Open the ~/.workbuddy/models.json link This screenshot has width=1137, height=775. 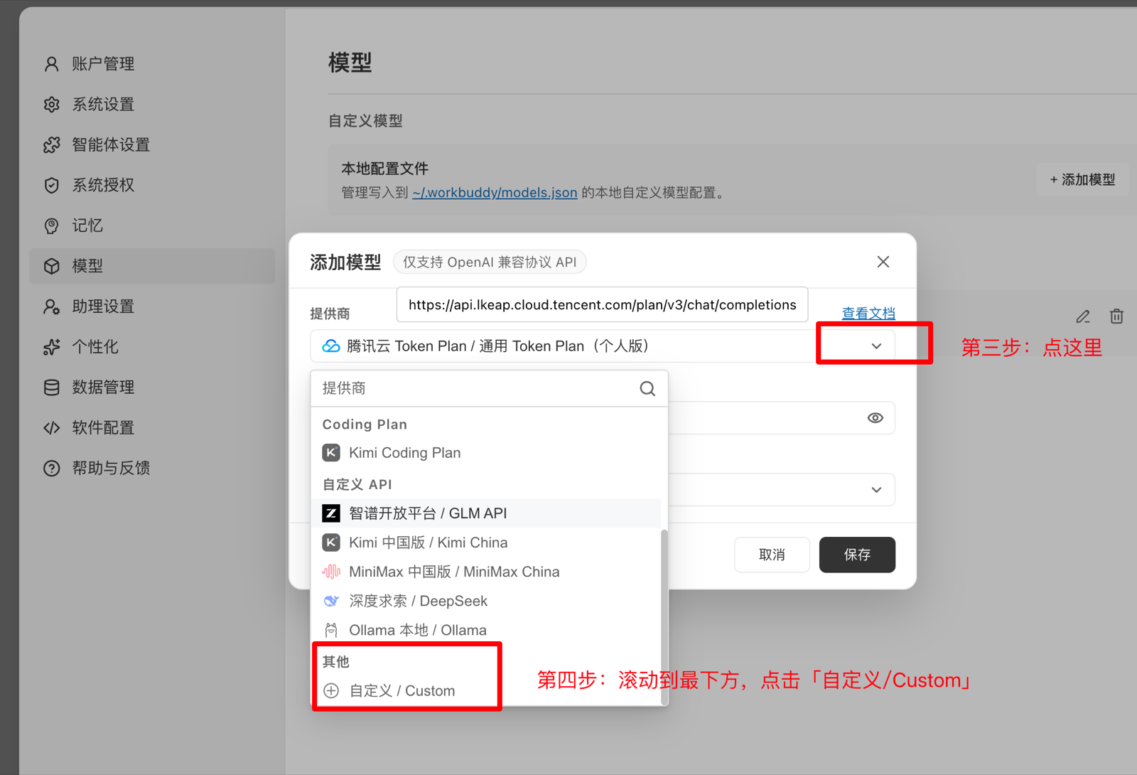click(495, 193)
